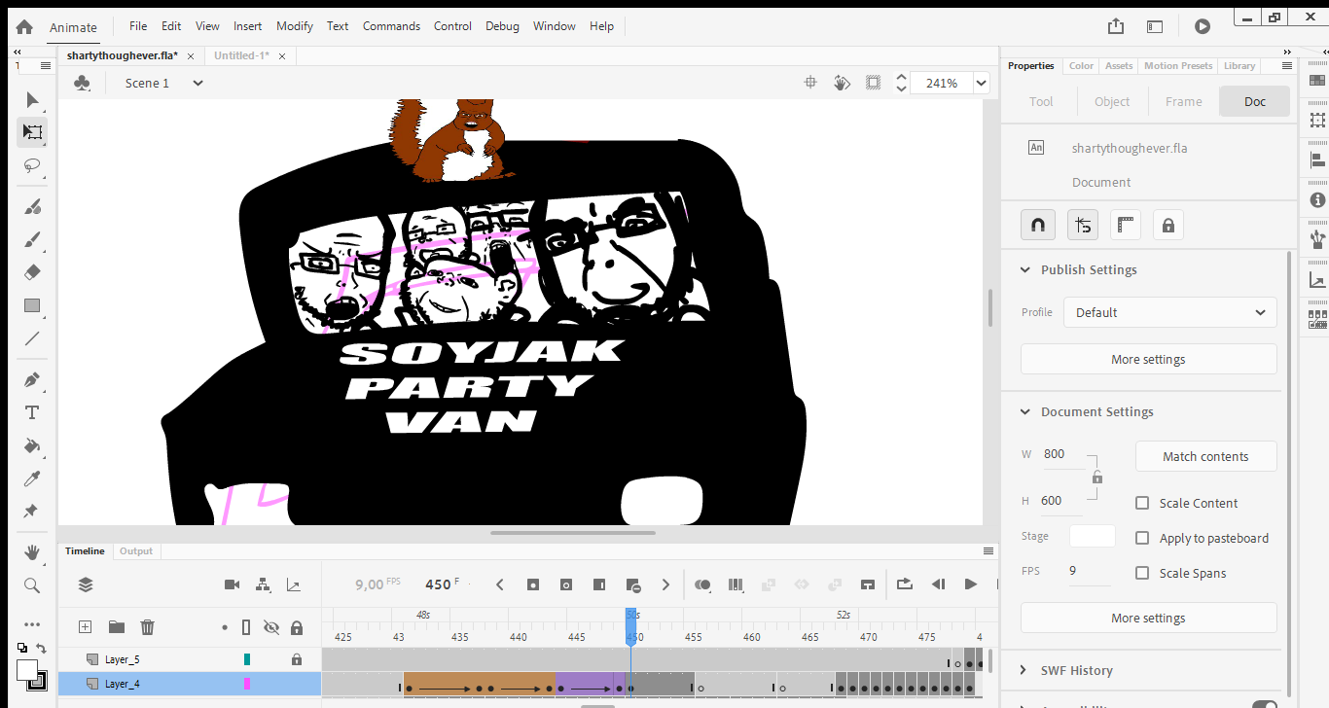The width and height of the screenshot is (1329, 708).
Task: Click the Test Movie play icon
Action: 1203,26
